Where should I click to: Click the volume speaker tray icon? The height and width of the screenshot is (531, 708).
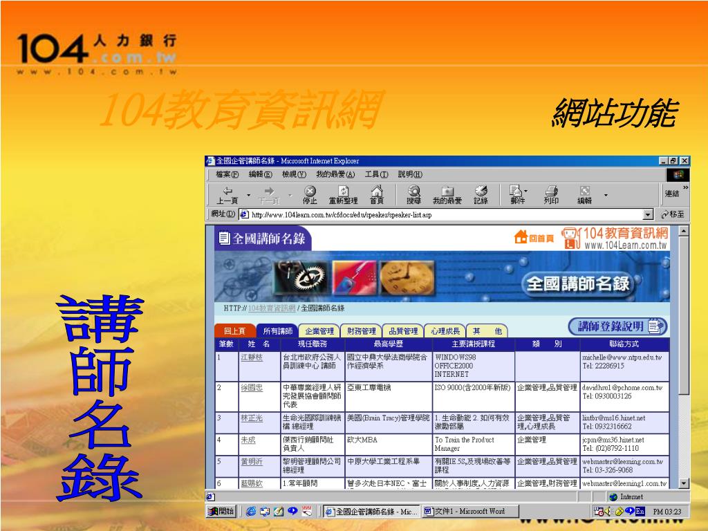(x=608, y=511)
